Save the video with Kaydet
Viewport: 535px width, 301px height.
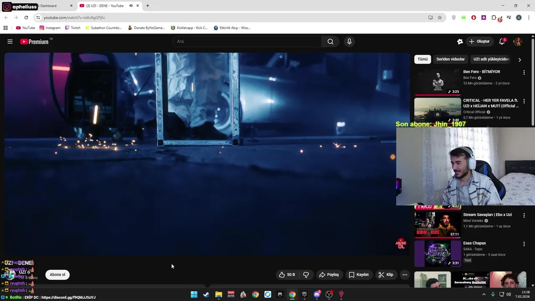pyautogui.click(x=359, y=275)
